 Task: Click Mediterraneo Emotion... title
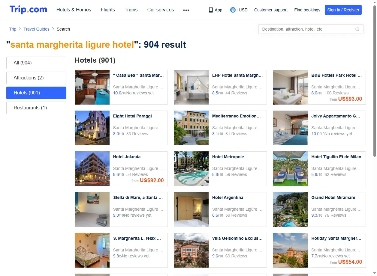[237, 116]
